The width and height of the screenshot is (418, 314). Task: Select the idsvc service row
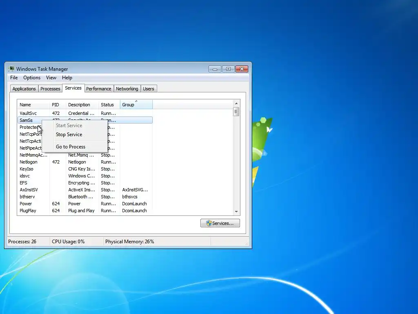[85, 176]
